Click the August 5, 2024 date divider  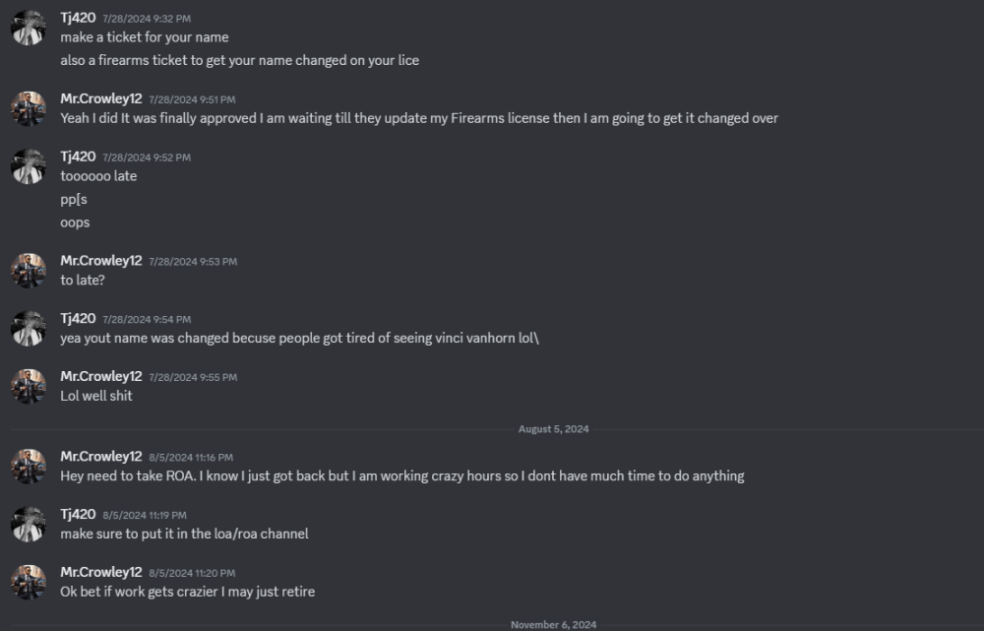(553, 429)
